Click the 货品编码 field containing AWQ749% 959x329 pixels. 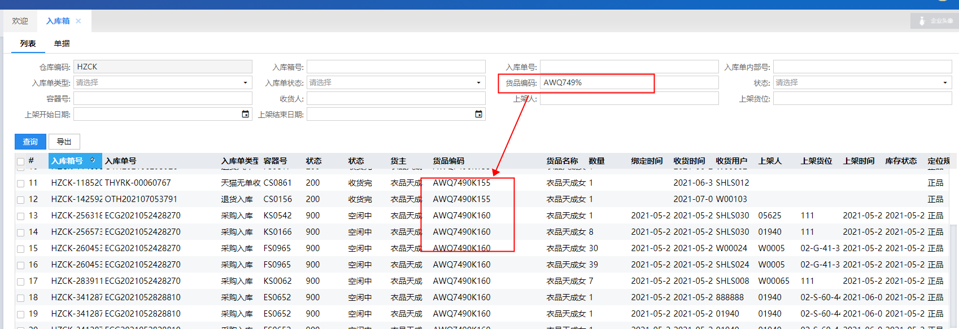596,82
